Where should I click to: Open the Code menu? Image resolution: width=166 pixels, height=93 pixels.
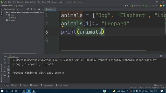[27, 2]
